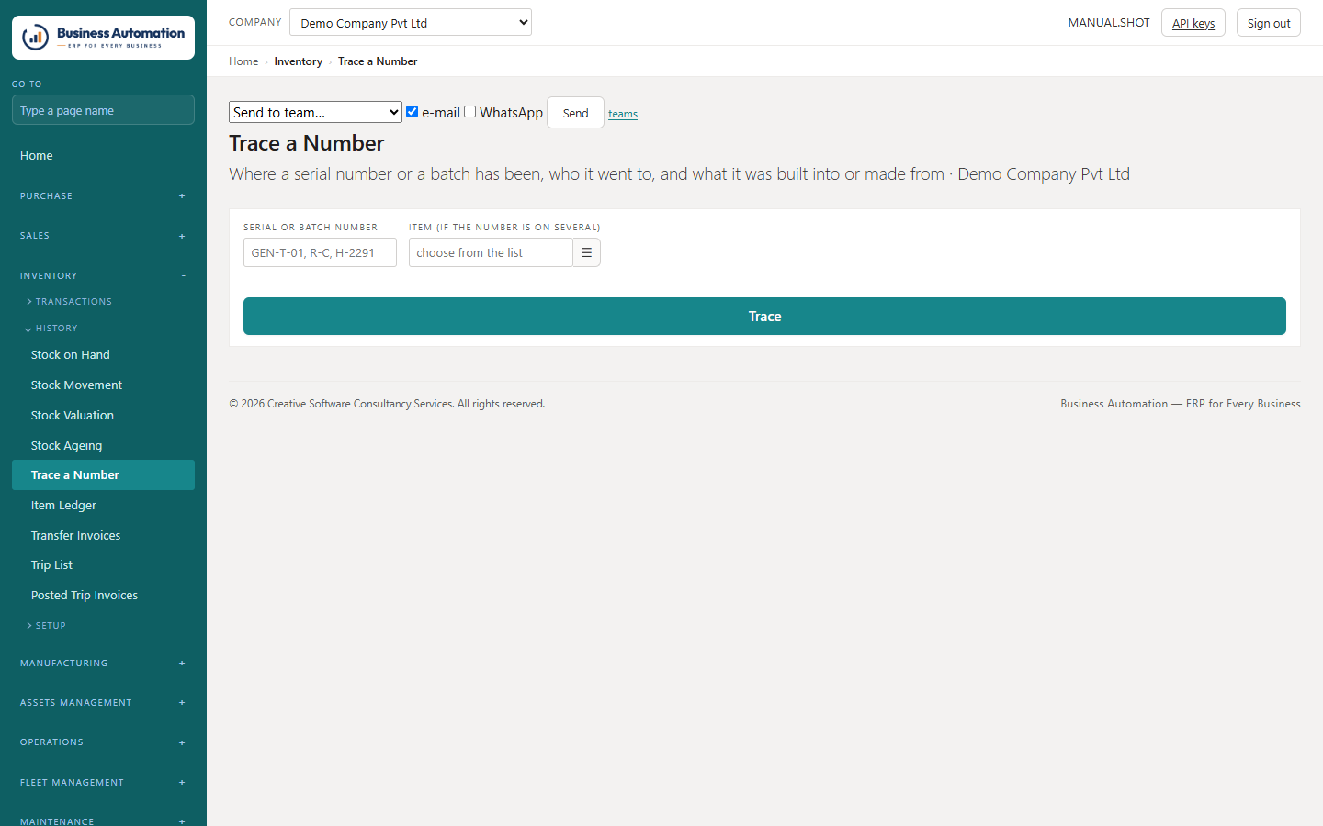Open the Company selector dropdown
Image resolution: width=1323 pixels, height=826 pixels.
pyautogui.click(x=411, y=22)
